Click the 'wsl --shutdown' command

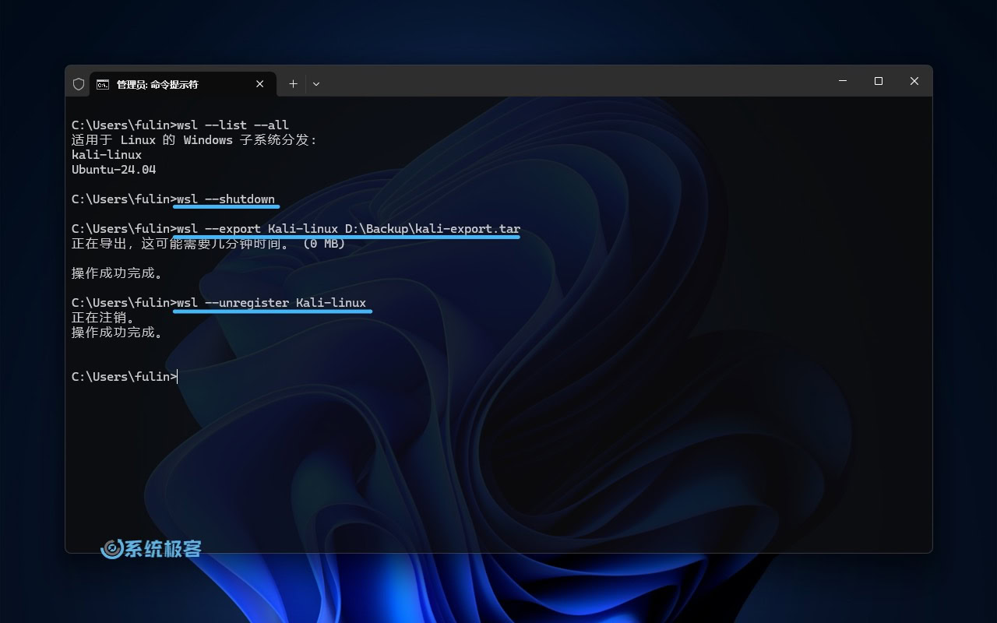click(x=226, y=199)
